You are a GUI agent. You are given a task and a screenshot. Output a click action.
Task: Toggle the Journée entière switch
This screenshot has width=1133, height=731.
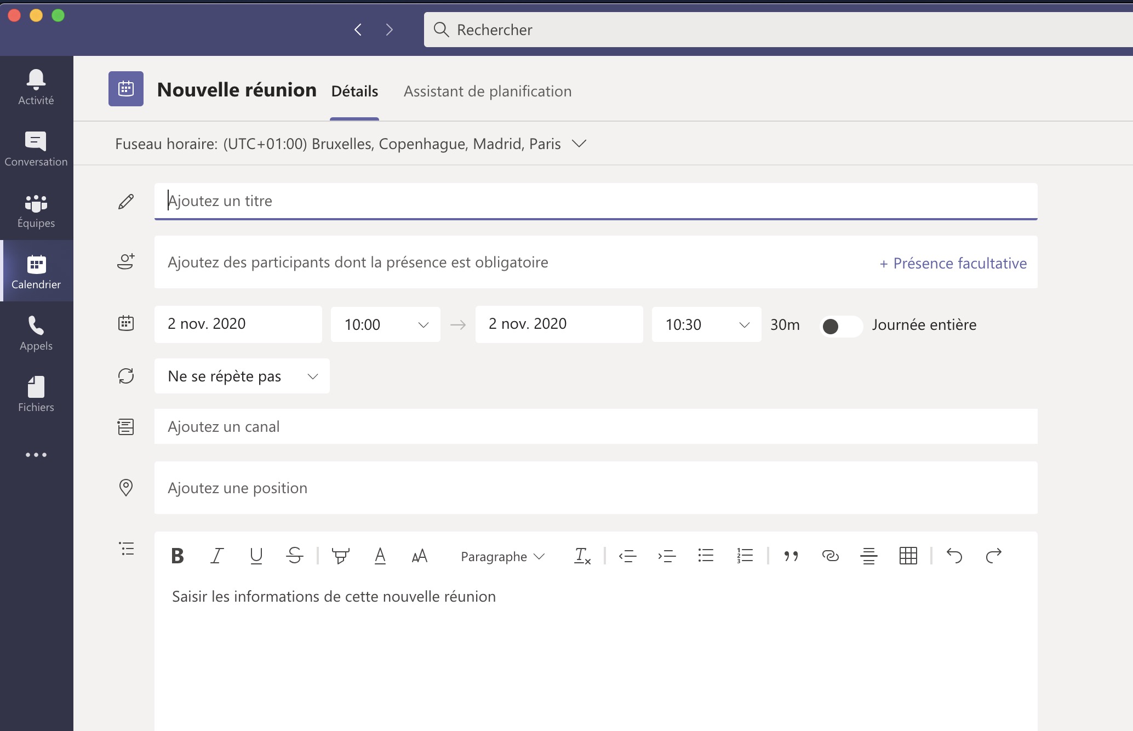[x=840, y=326]
